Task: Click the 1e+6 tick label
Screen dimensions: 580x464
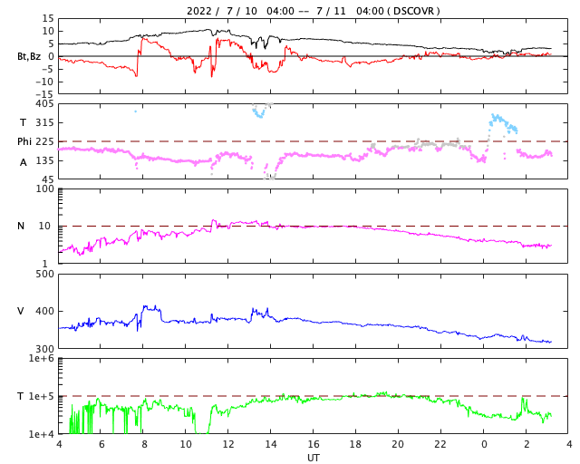Action: tap(42, 360)
